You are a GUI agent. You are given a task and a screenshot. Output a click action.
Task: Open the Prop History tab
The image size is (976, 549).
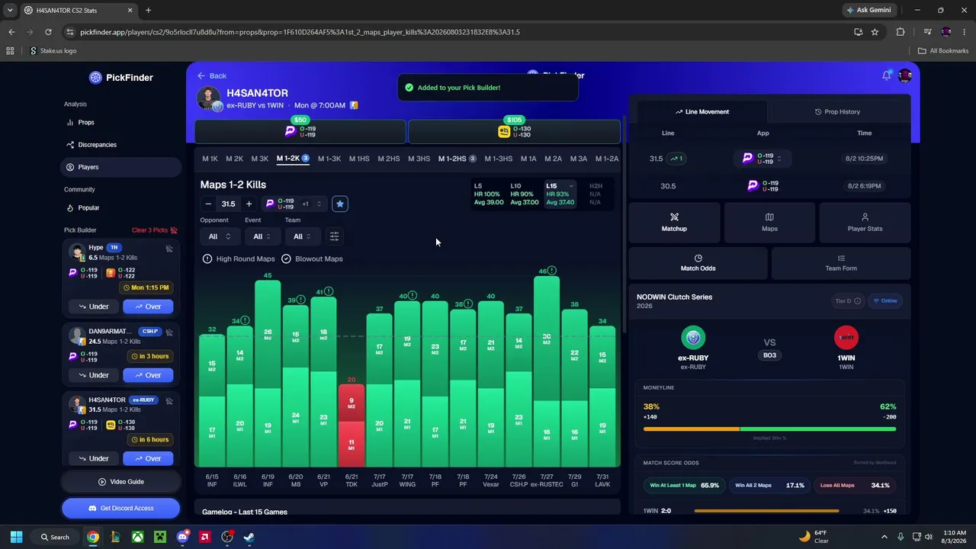(837, 111)
